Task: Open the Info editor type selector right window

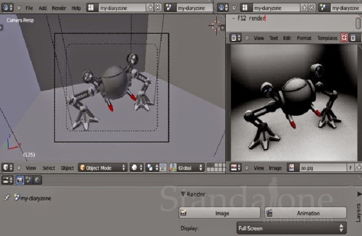Action: [x=223, y=8]
